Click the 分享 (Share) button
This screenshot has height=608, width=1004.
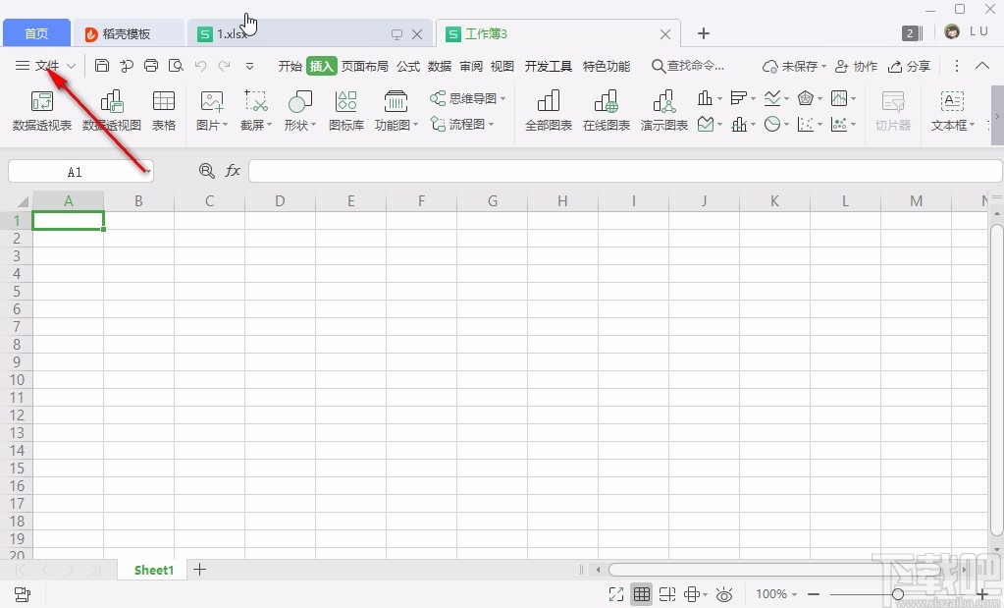[909, 66]
